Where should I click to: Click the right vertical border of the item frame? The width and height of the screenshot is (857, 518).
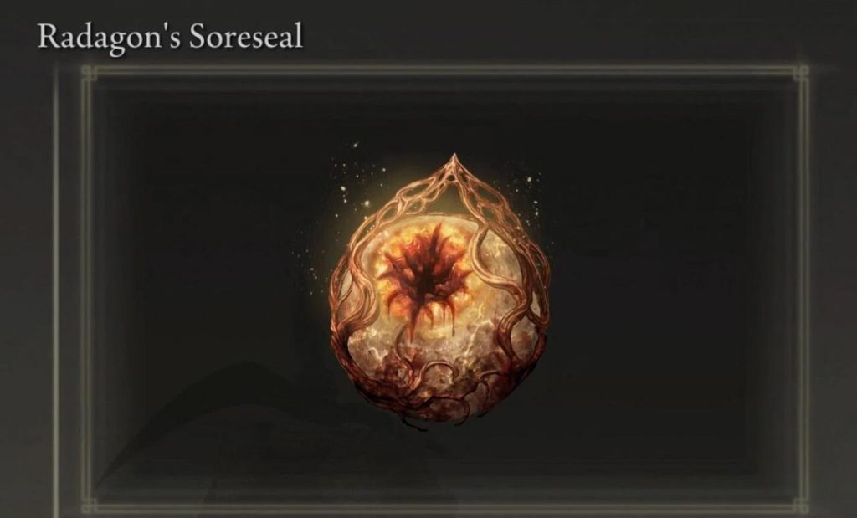[x=803, y=289]
